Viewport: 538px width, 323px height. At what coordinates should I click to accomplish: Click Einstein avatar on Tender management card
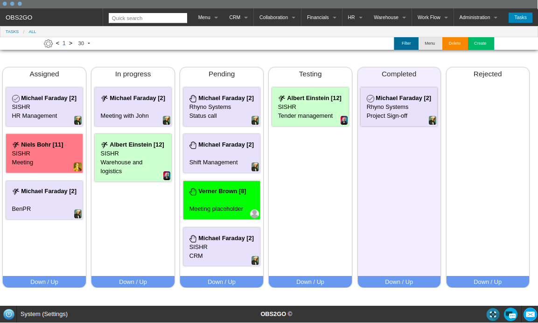(x=344, y=121)
